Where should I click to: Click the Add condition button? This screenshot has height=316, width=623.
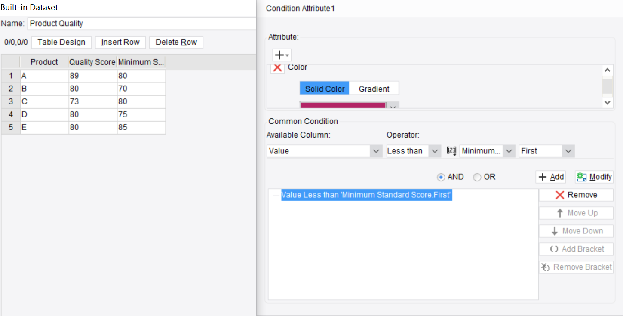click(x=551, y=177)
